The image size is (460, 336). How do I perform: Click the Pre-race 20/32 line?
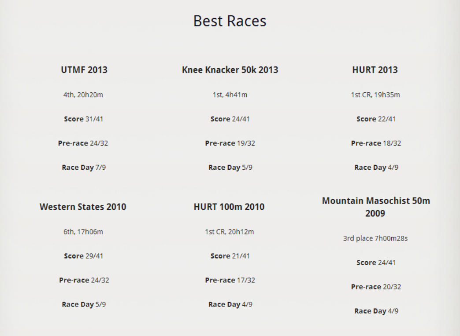(375, 287)
